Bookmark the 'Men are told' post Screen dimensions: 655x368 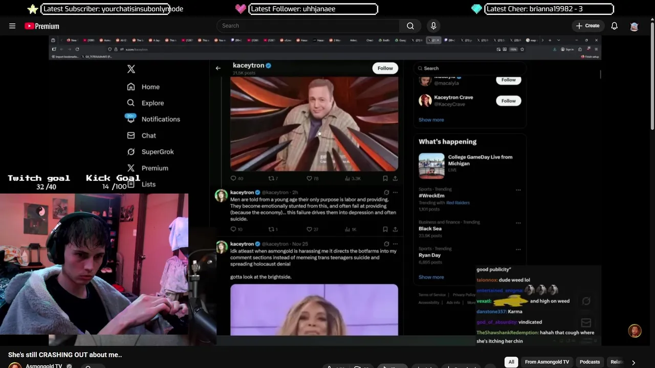[385, 229]
